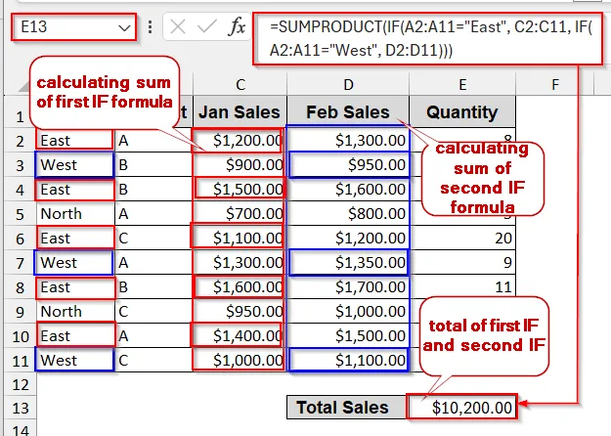The image size is (611, 436).
Task: Click Jan Sales cell $1,400.00
Action: [240, 336]
